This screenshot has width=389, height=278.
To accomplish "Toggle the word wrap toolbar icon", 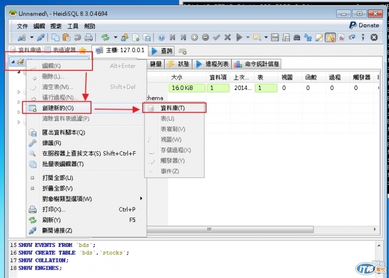I will 352,37.
